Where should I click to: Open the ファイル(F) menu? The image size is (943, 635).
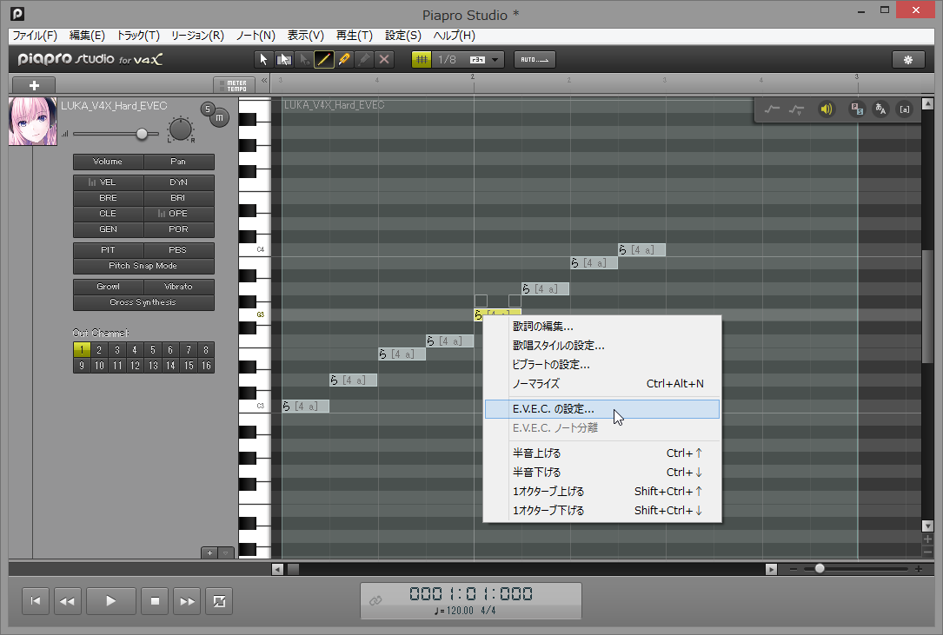(x=35, y=36)
